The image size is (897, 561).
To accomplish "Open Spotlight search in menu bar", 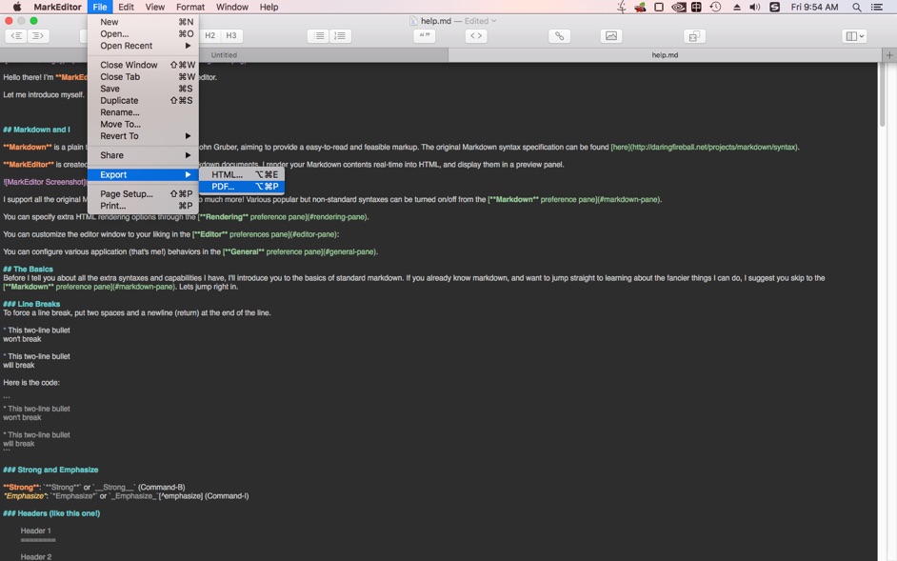I will pos(856,7).
